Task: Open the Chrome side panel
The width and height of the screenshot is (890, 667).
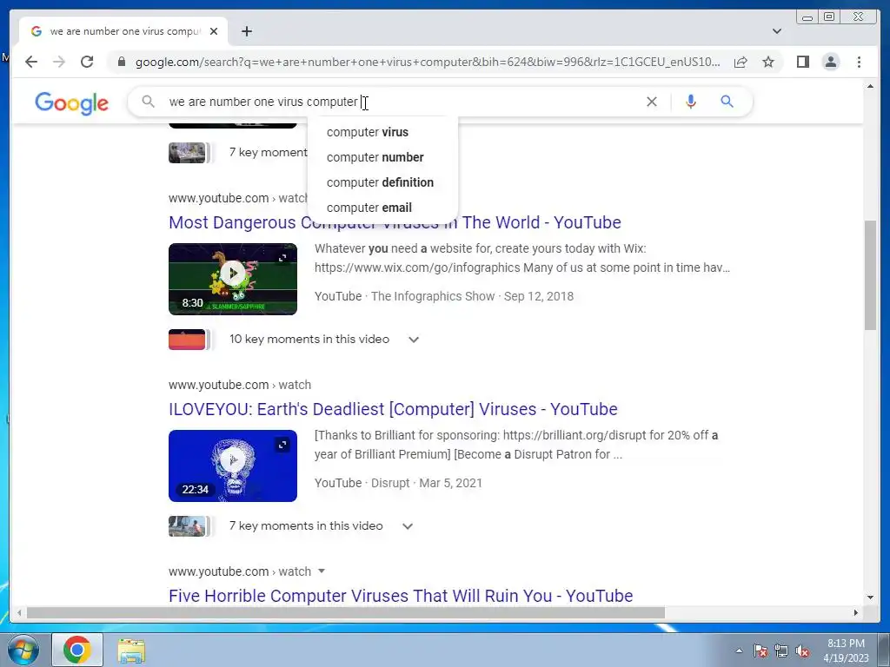Action: pos(802,62)
